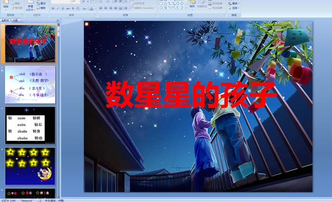Open the Columns button
Viewport: 332px width, 202px height.
(127, 8)
